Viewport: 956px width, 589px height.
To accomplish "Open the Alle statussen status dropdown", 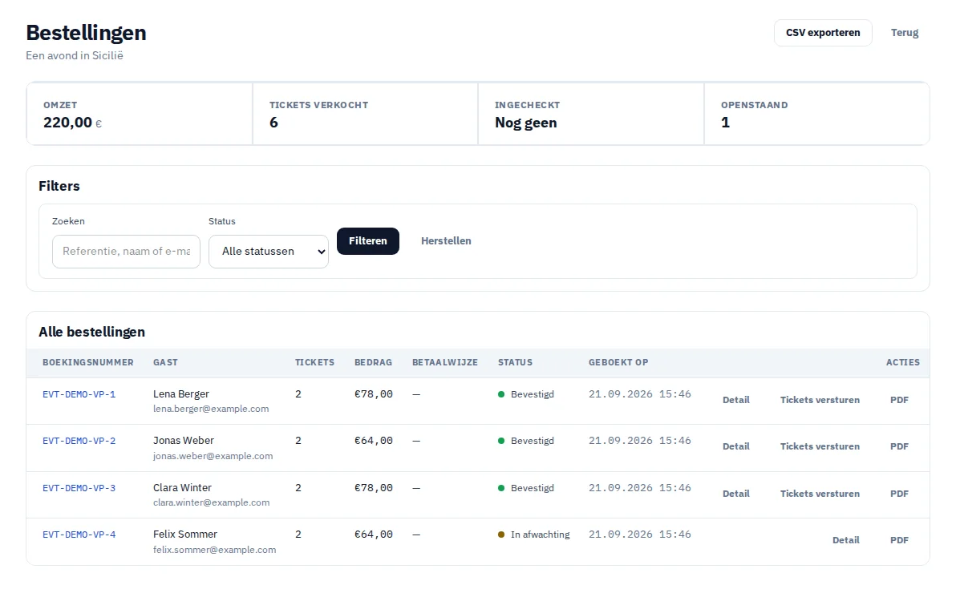I will [268, 252].
